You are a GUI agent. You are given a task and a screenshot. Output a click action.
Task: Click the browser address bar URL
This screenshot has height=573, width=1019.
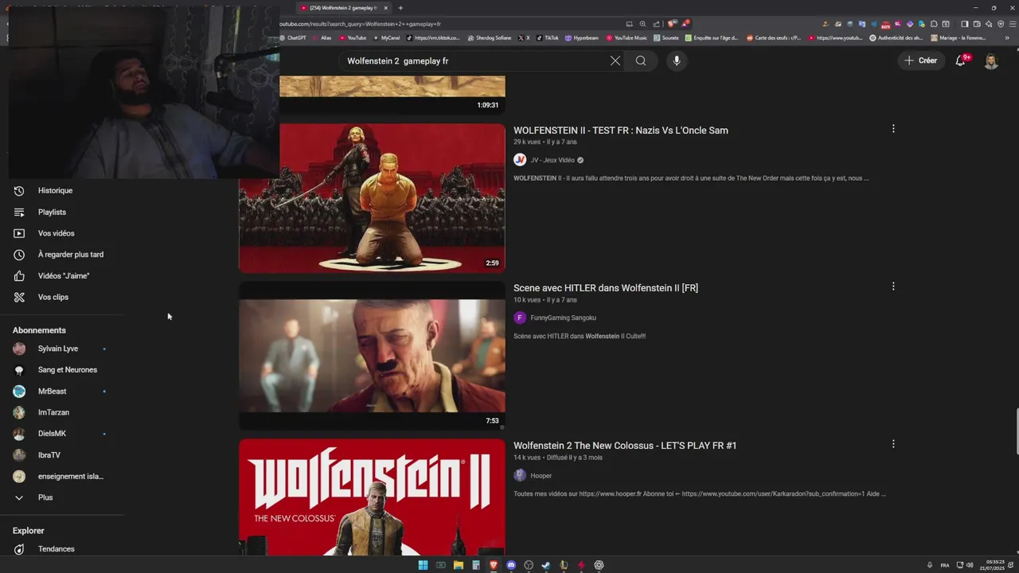pos(358,24)
